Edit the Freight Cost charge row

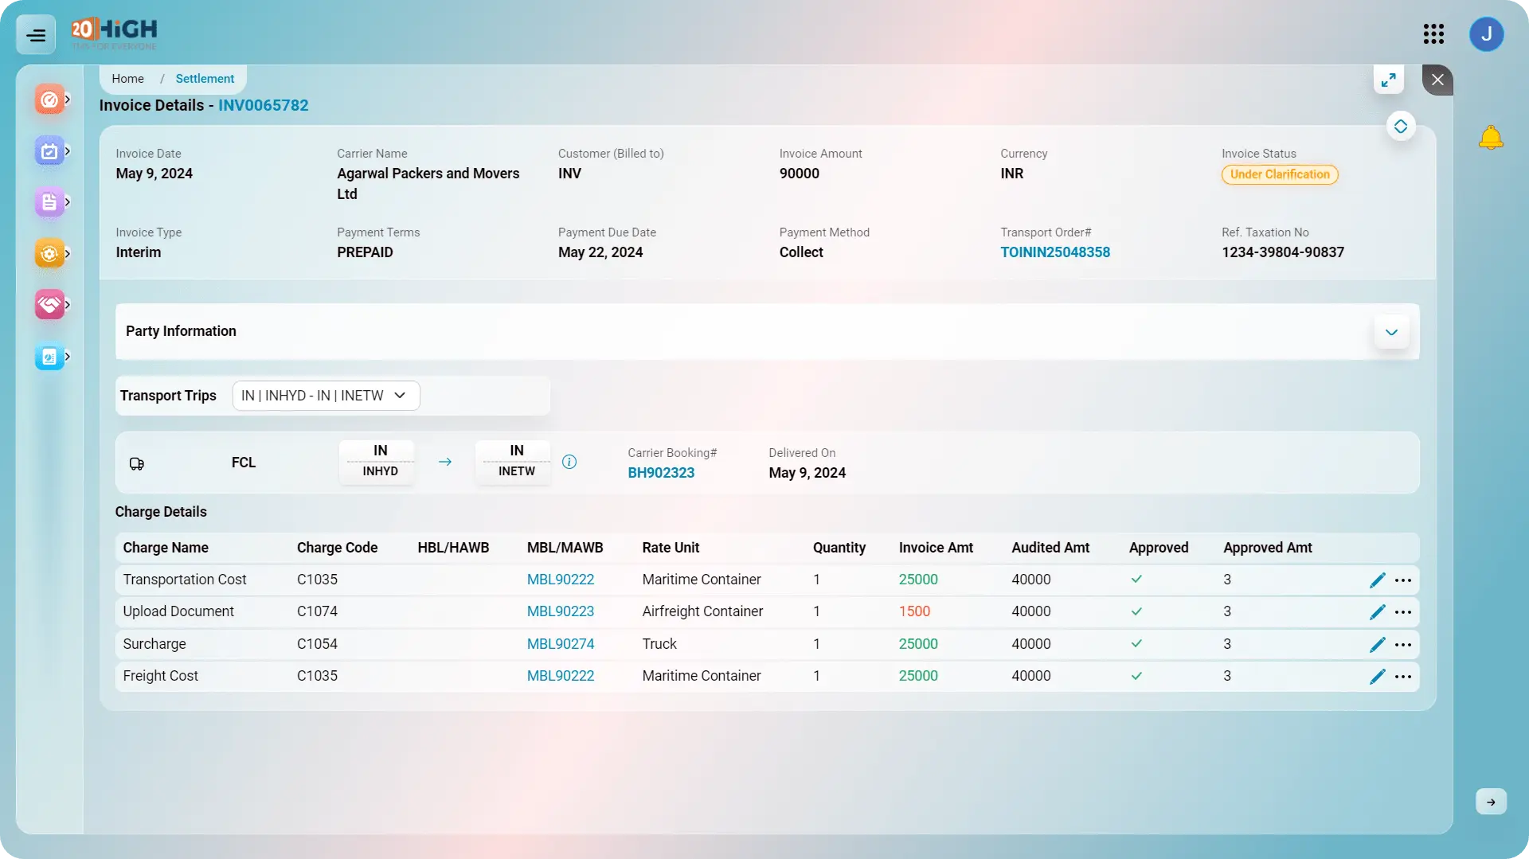pyautogui.click(x=1378, y=677)
